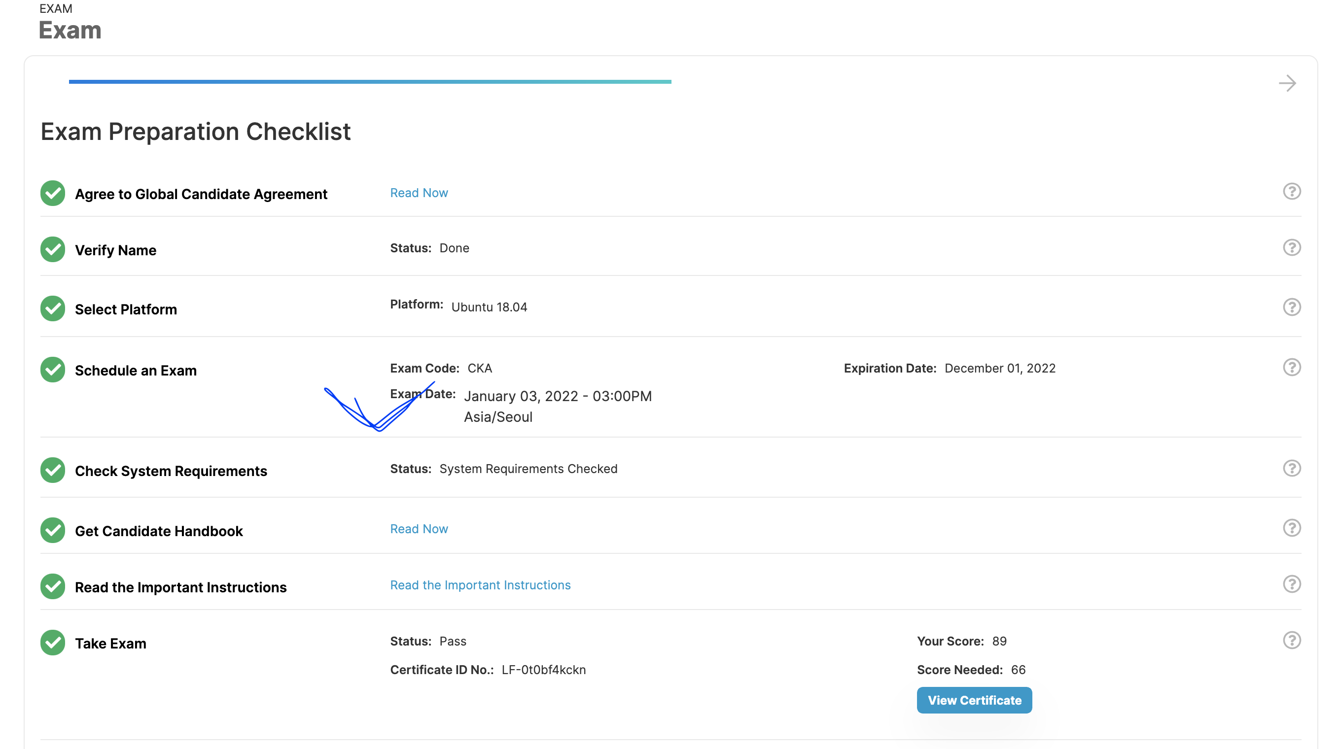
Task: Open help icon in Take Exam row
Action: pos(1291,641)
